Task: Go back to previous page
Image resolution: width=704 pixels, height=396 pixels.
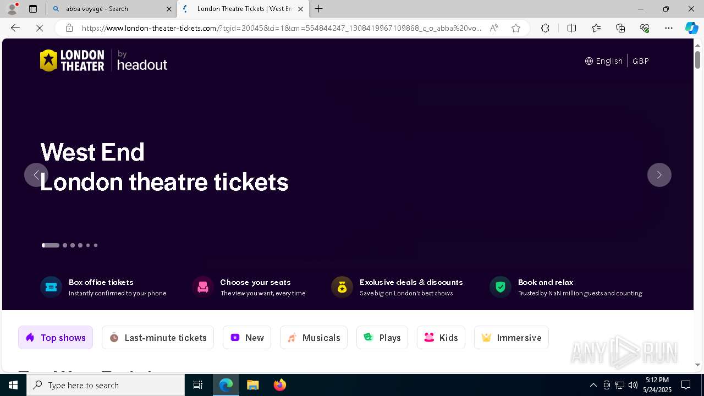Action: [15, 28]
